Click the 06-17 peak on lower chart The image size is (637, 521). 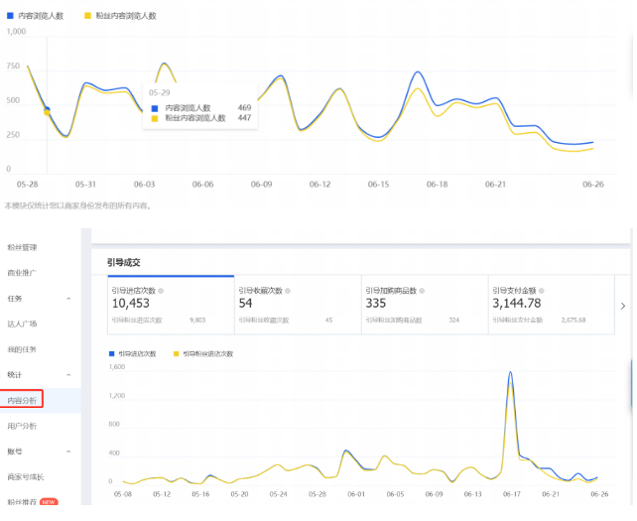510,375
